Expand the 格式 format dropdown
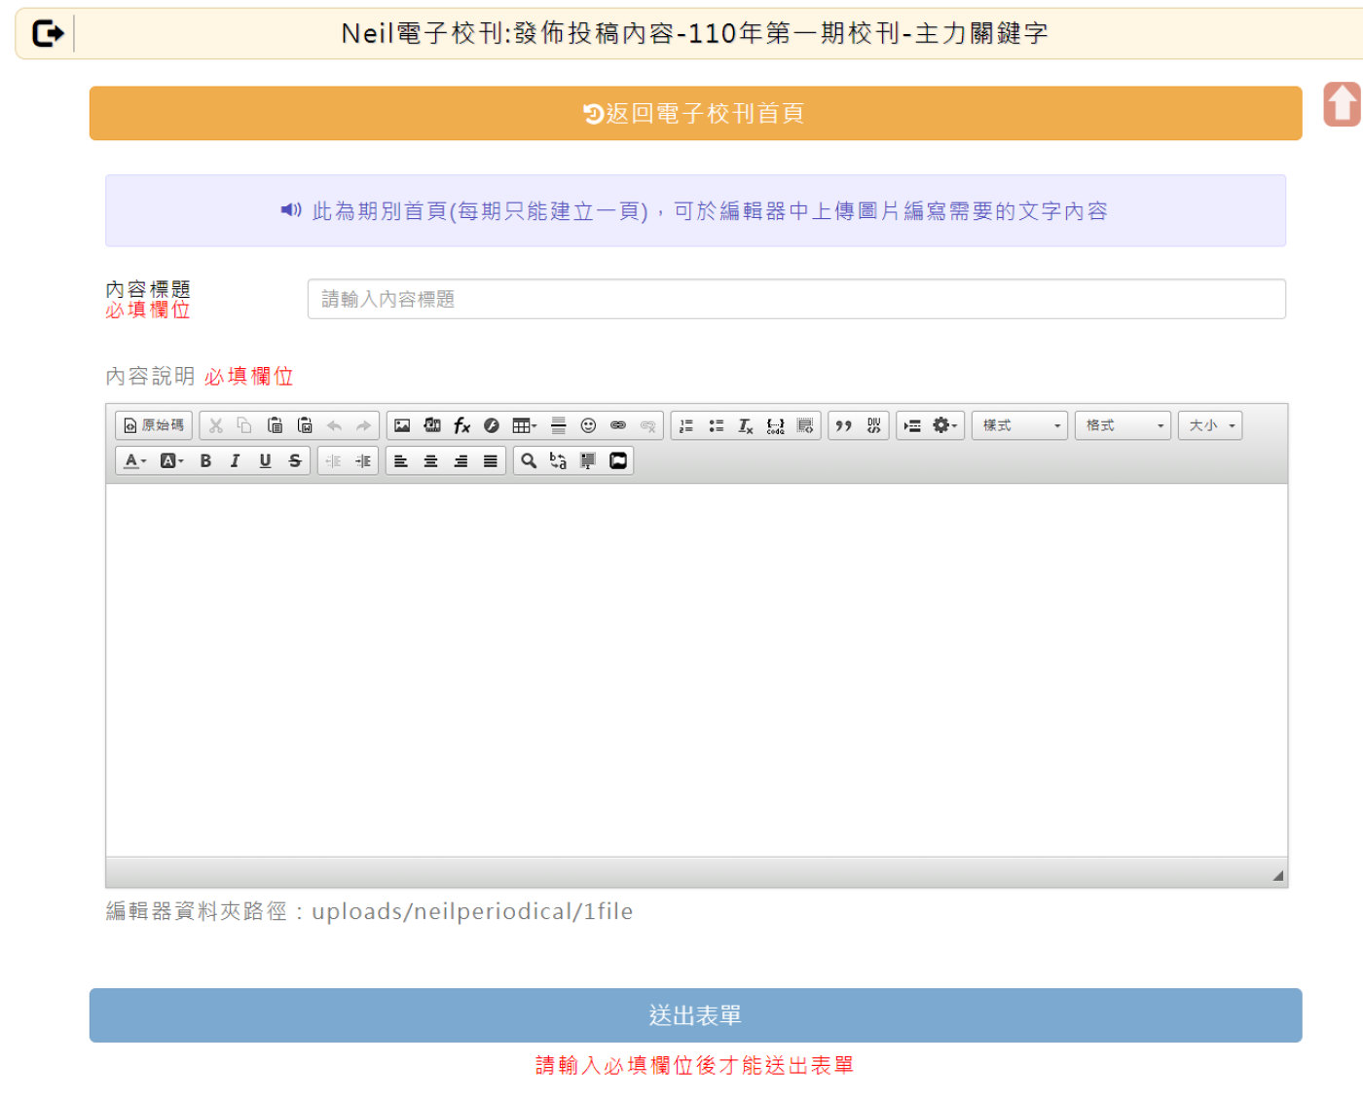The image size is (1363, 1101). [x=1123, y=425]
